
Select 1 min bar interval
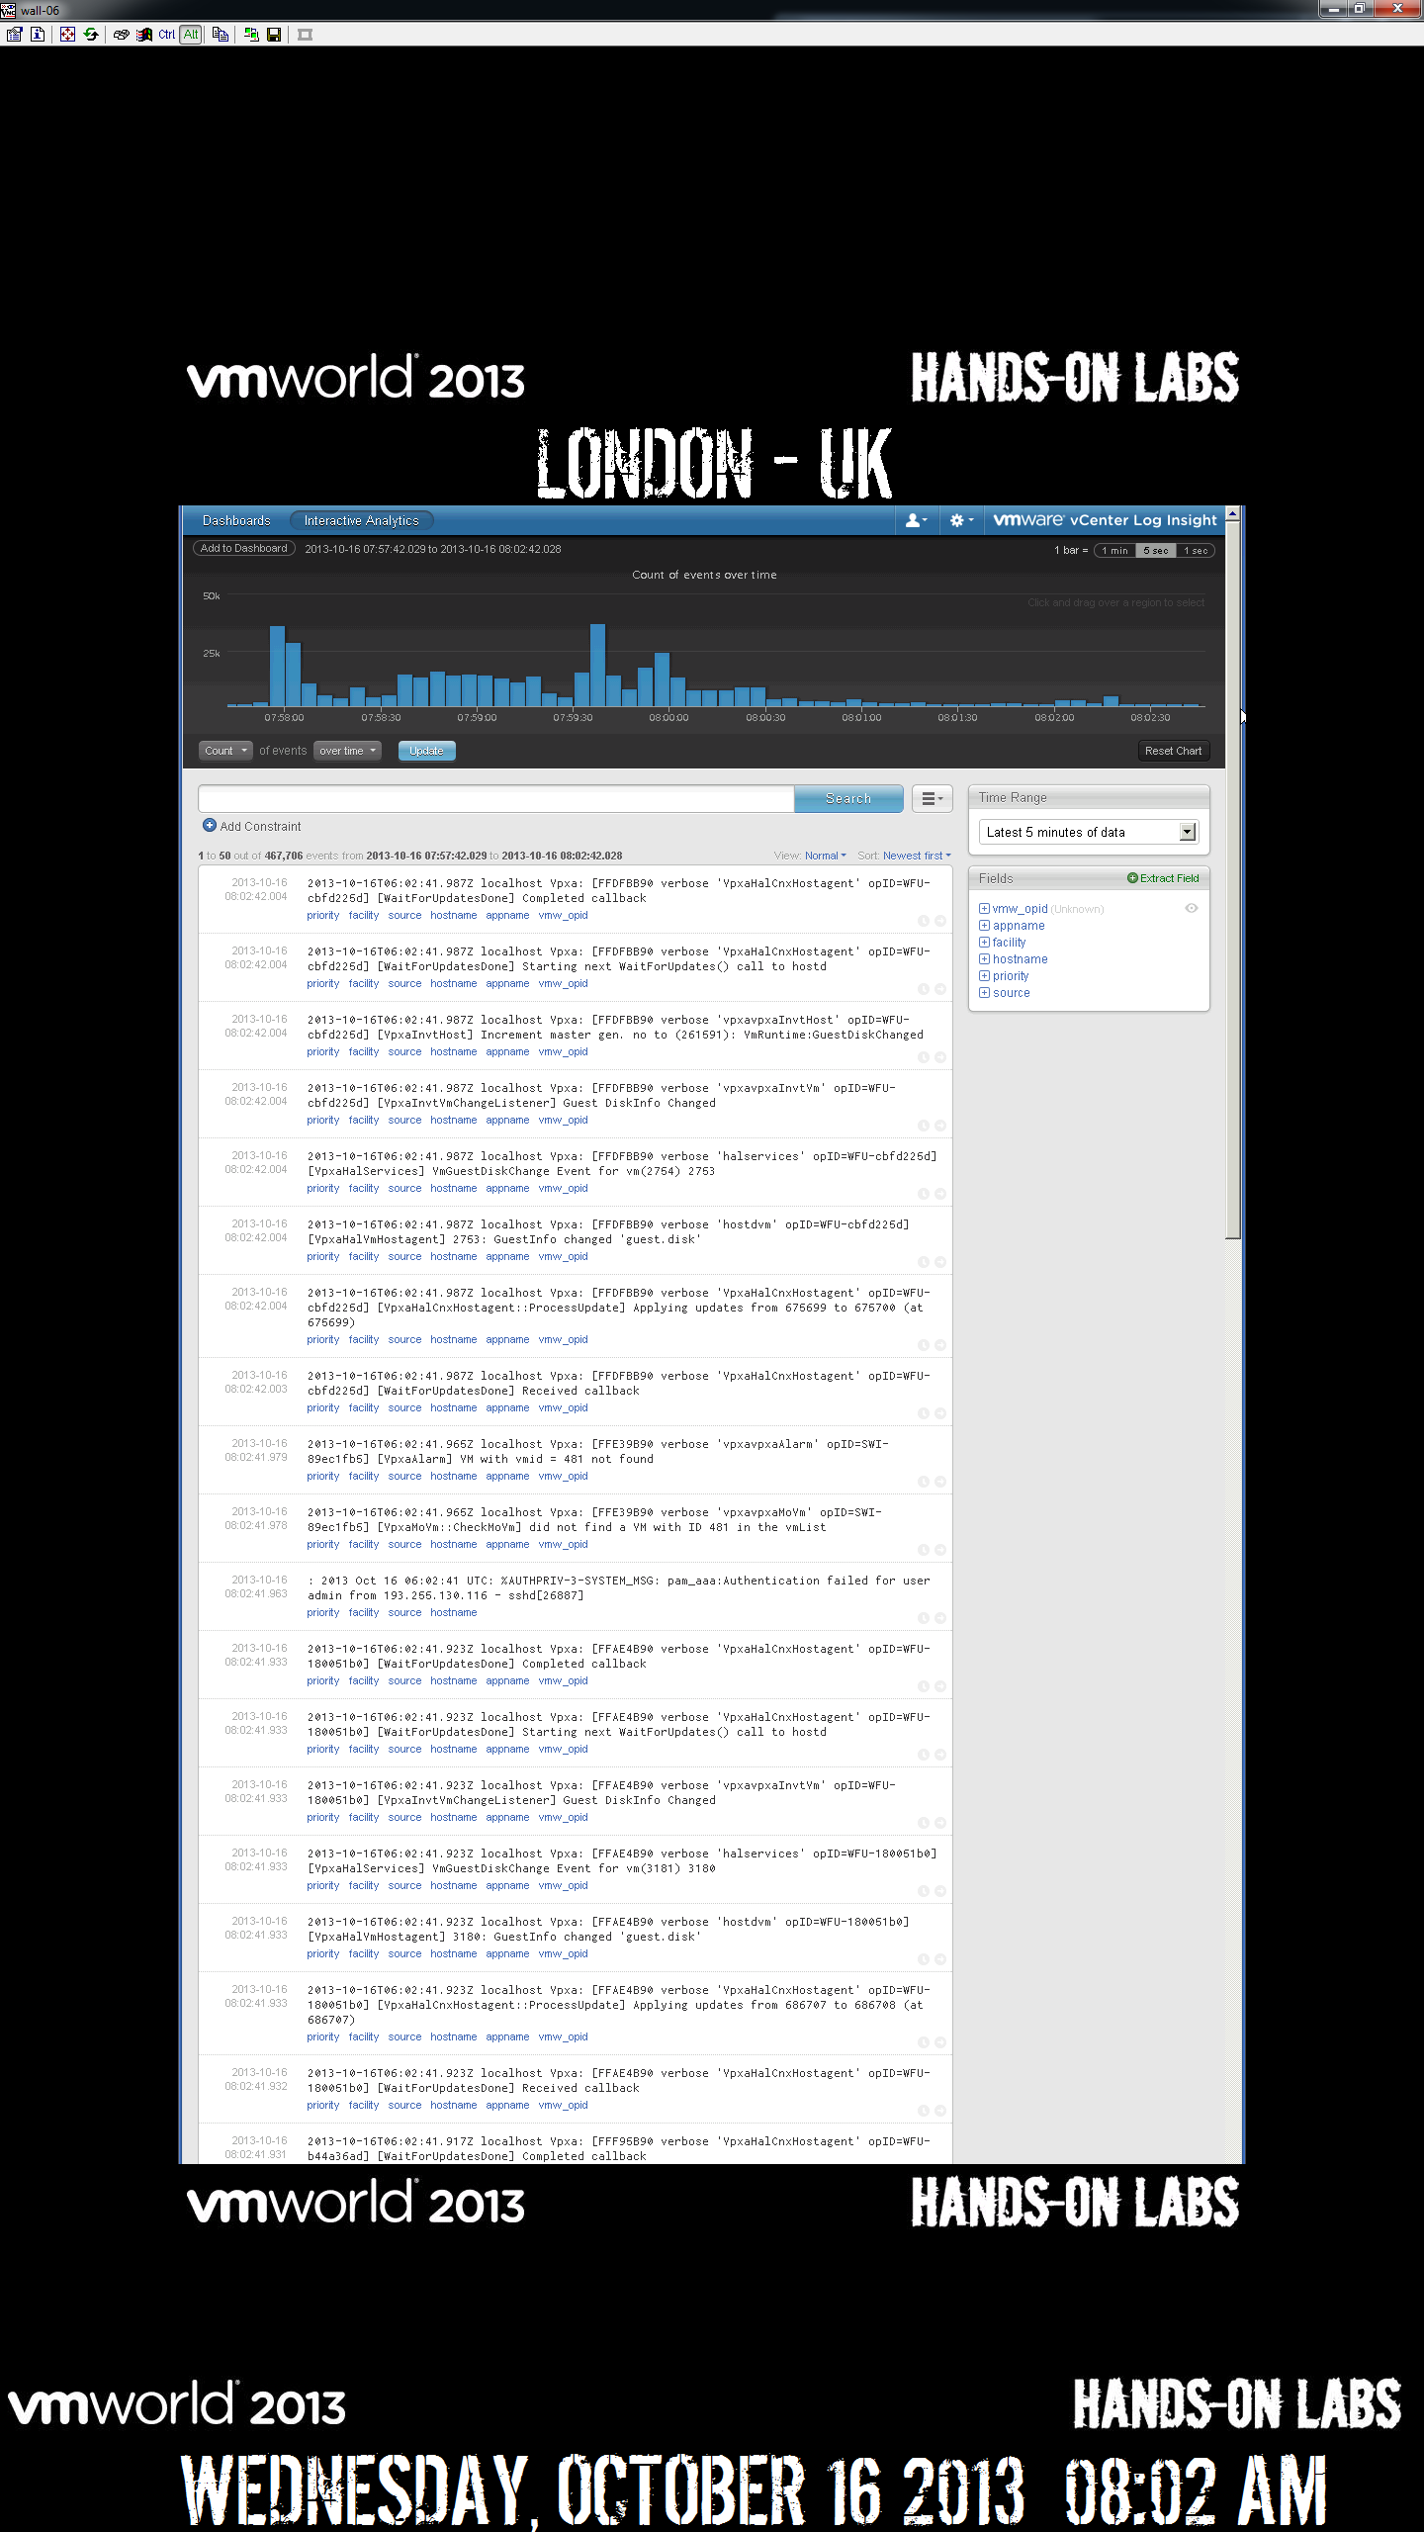click(1114, 551)
